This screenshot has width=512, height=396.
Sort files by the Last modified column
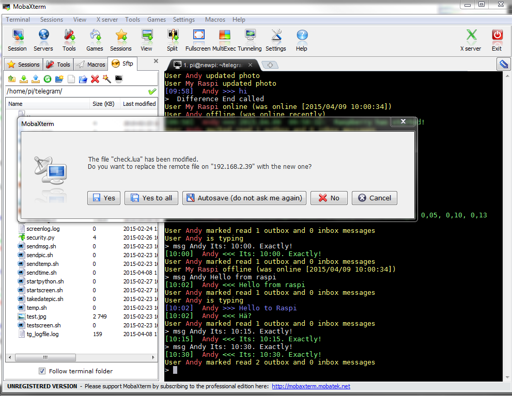[139, 104]
